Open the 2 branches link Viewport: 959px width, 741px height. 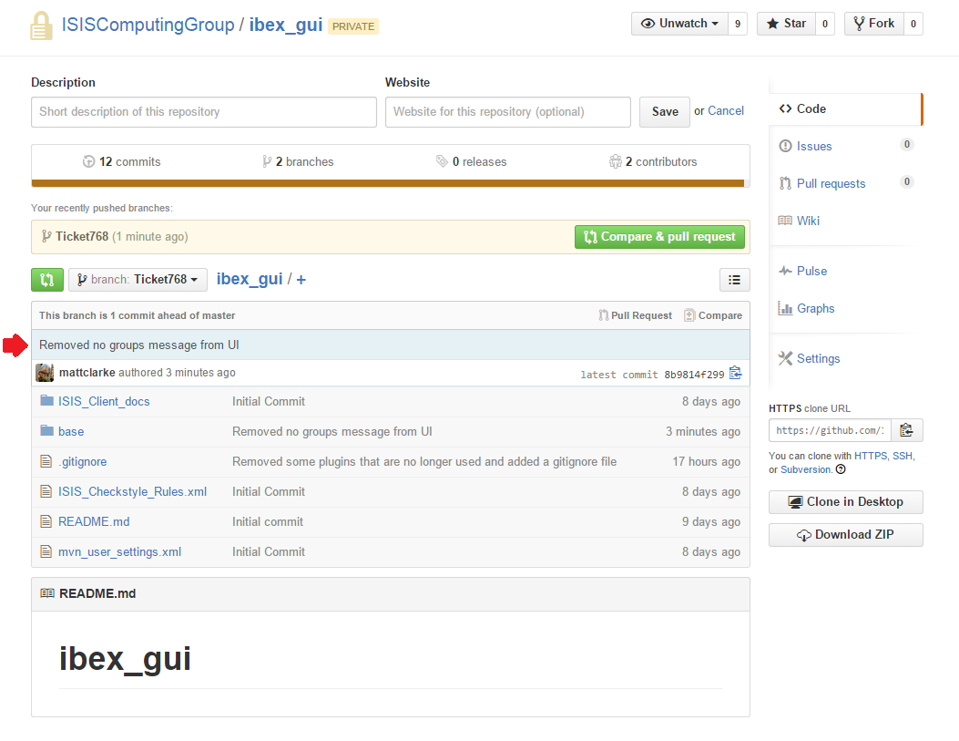(x=298, y=161)
